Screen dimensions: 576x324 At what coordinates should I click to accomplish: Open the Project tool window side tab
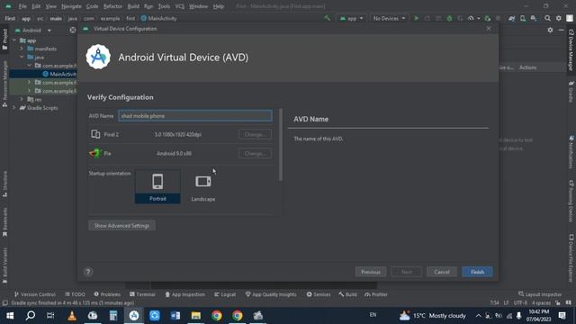point(4,39)
